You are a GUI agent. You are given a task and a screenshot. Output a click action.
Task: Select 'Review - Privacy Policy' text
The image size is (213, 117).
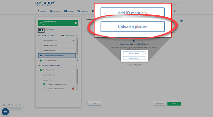[x=50, y=45]
